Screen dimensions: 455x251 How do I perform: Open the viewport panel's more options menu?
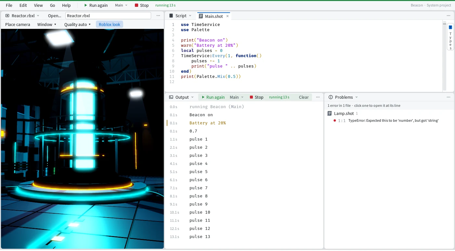click(158, 16)
